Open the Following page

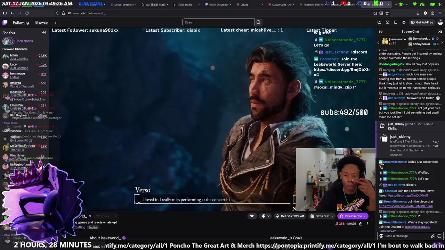21,23
